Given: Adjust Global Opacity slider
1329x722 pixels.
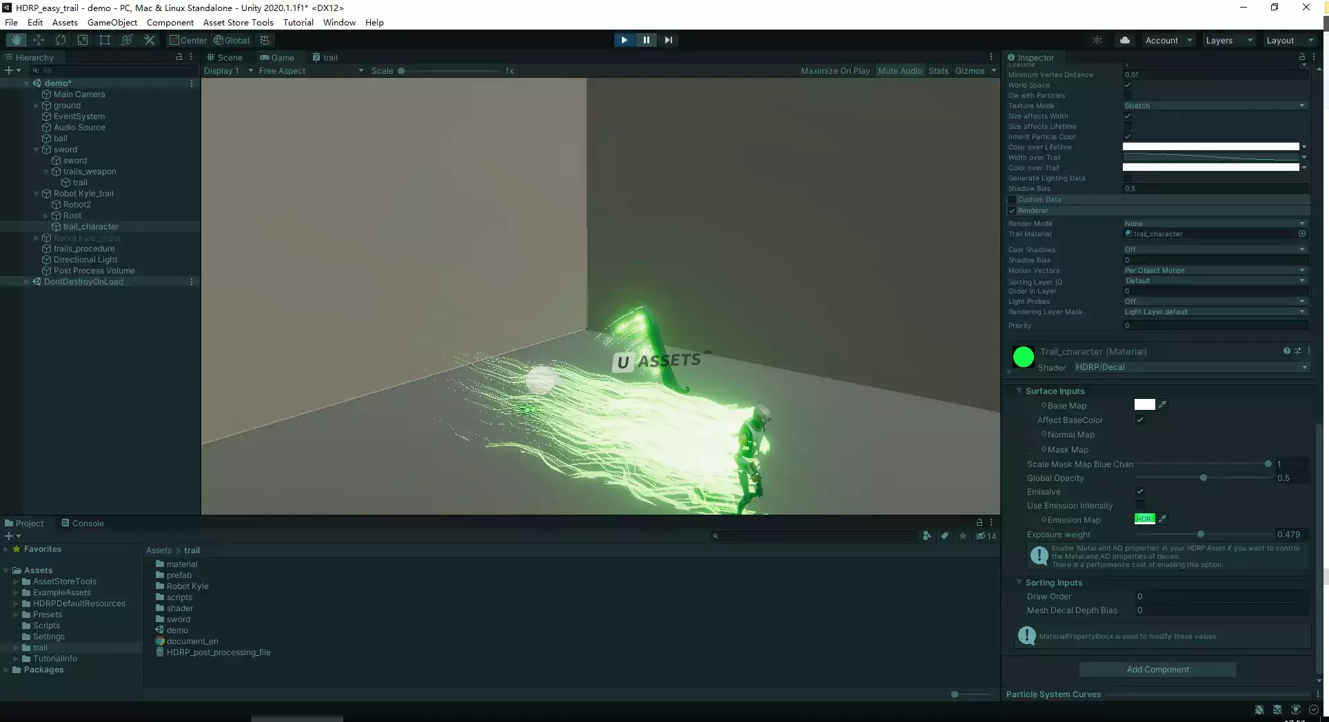Looking at the screenshot, I should pyautogui.click(x=1203, y=477).
